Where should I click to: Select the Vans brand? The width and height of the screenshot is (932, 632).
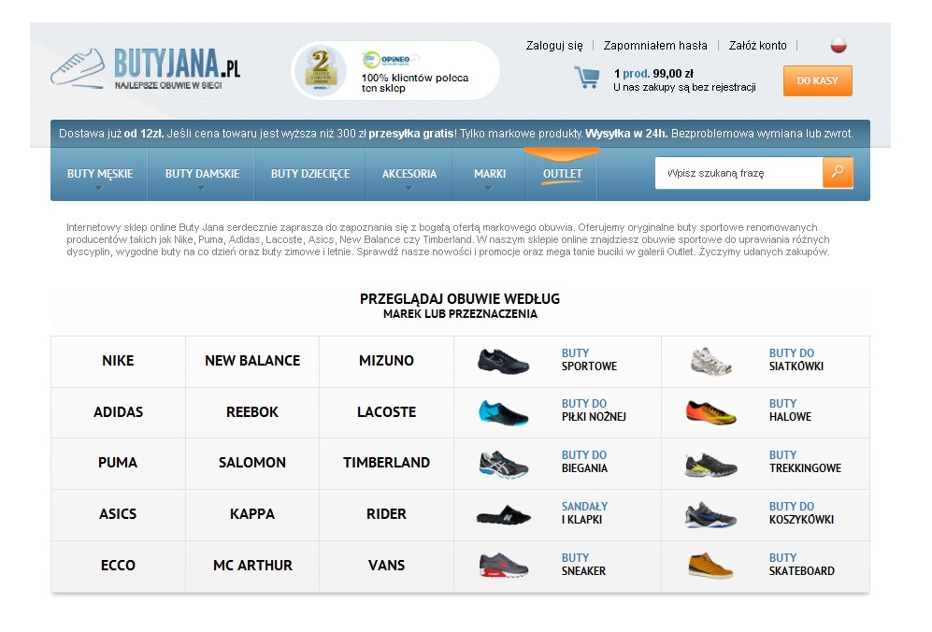point(386,565)
